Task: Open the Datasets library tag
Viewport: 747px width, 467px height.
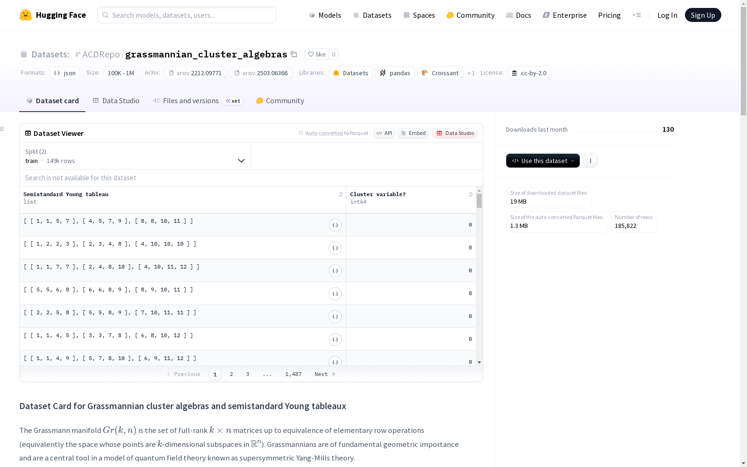Action: [351, 73]
